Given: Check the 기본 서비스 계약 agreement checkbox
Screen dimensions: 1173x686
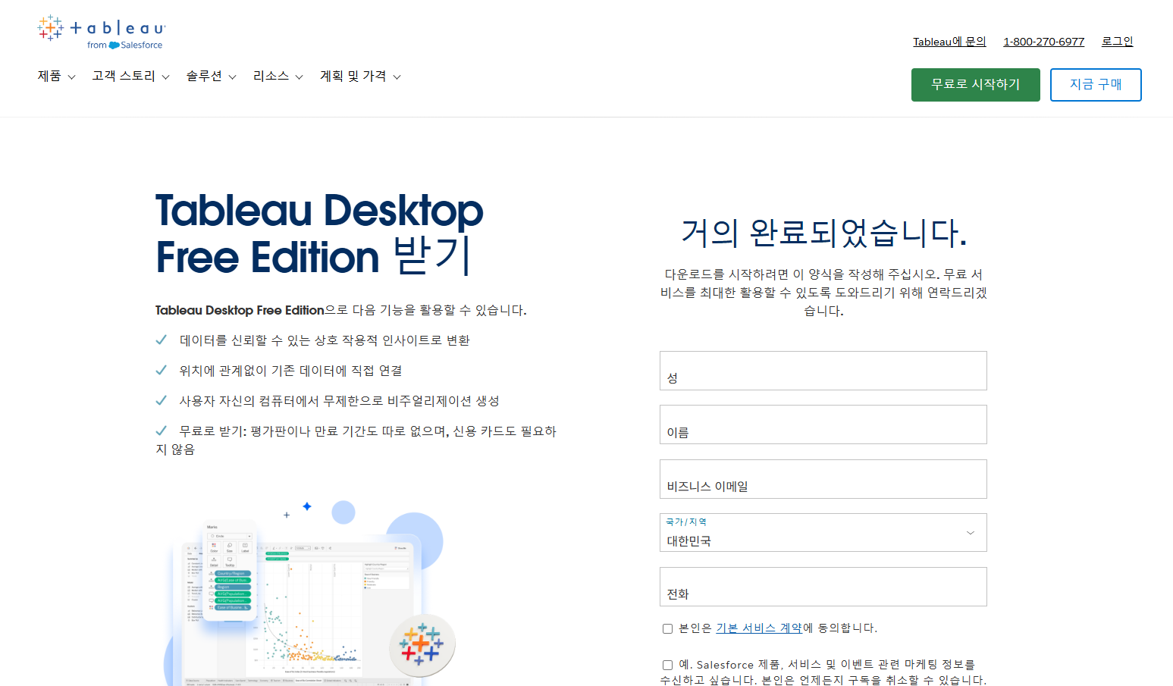Looking at the screenshot, I should 668,628.
